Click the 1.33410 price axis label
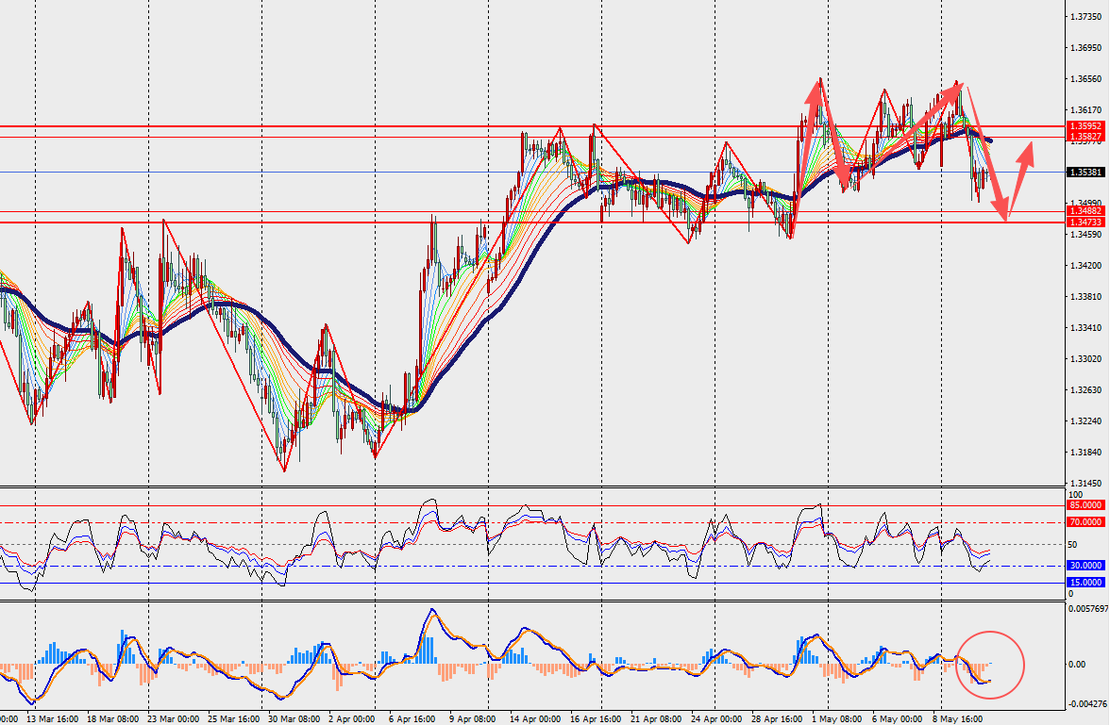This screenshot has width=1110, height=725. (1085, 328)
